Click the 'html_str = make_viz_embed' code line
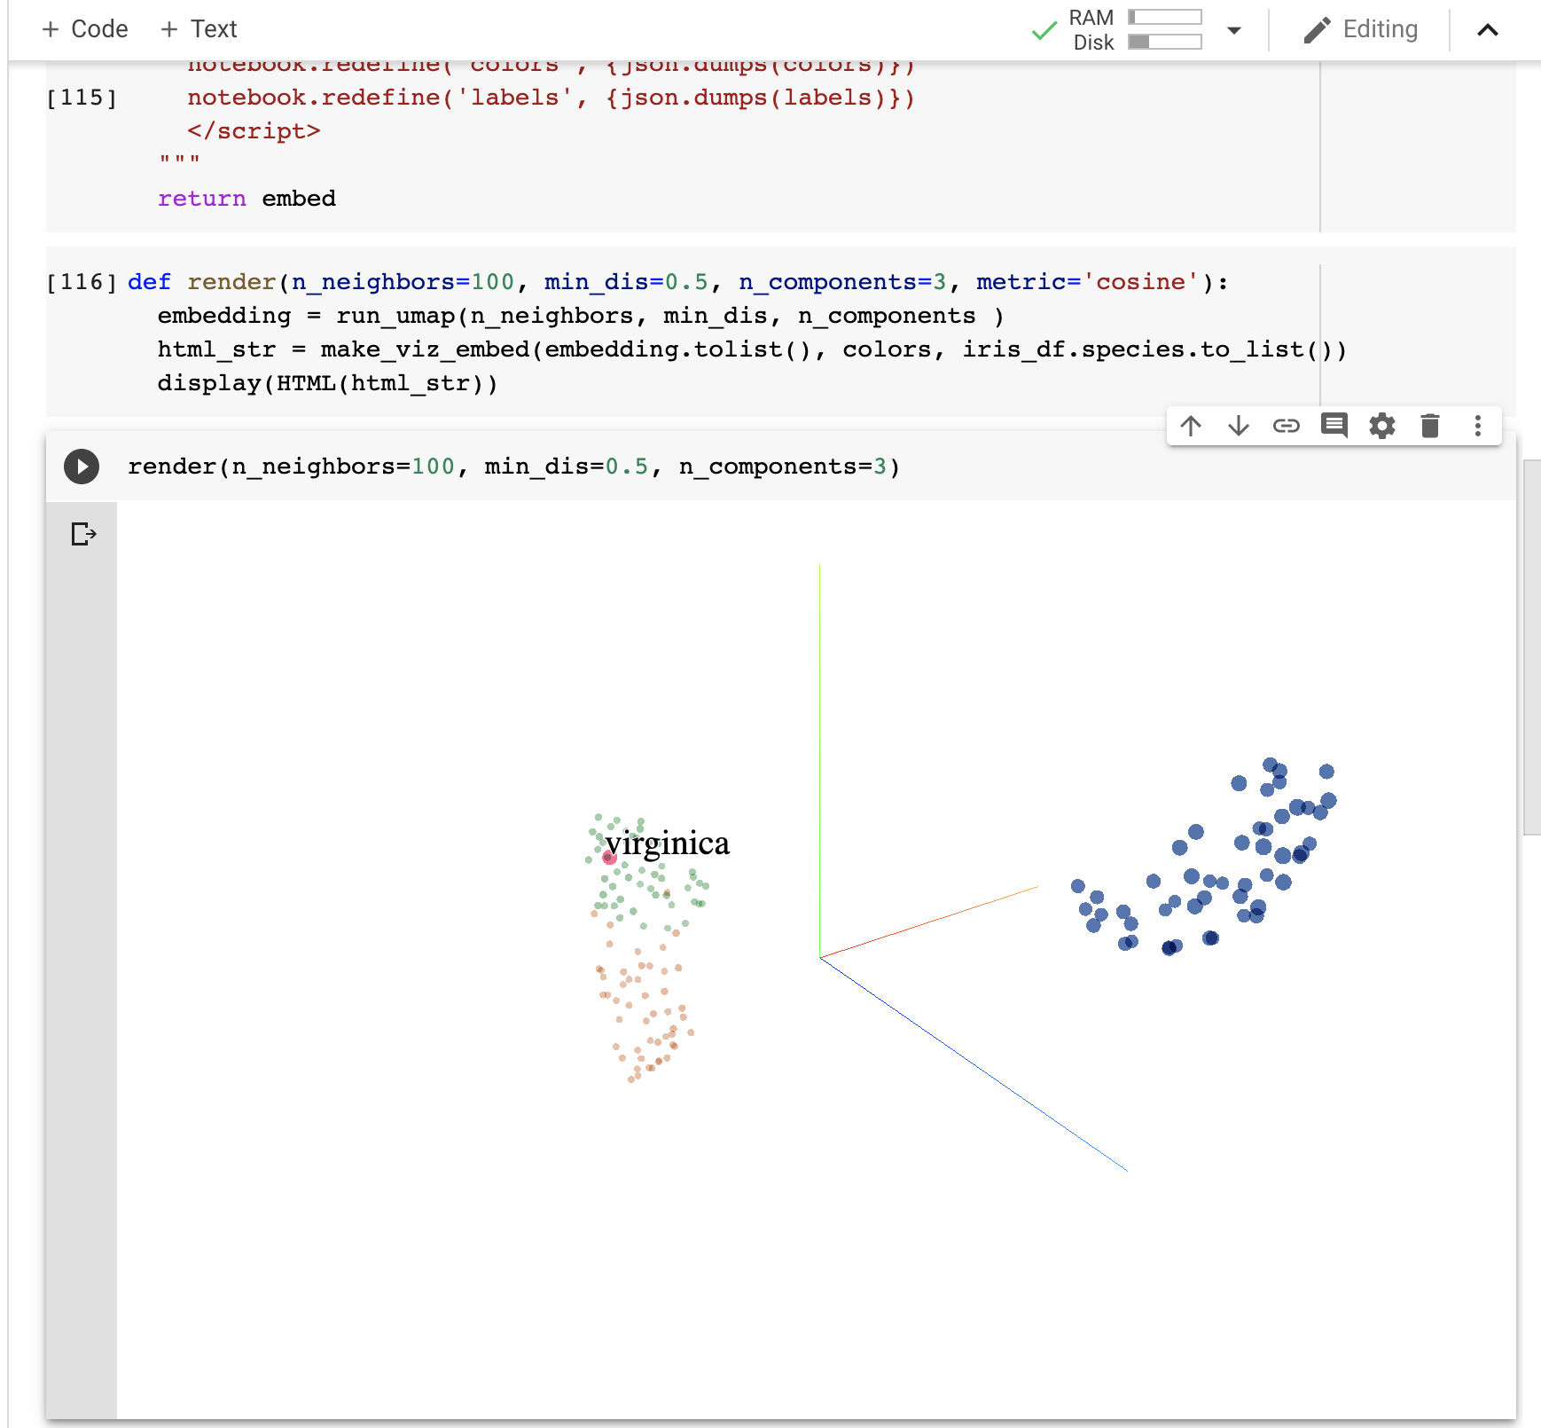 point(752,349)
